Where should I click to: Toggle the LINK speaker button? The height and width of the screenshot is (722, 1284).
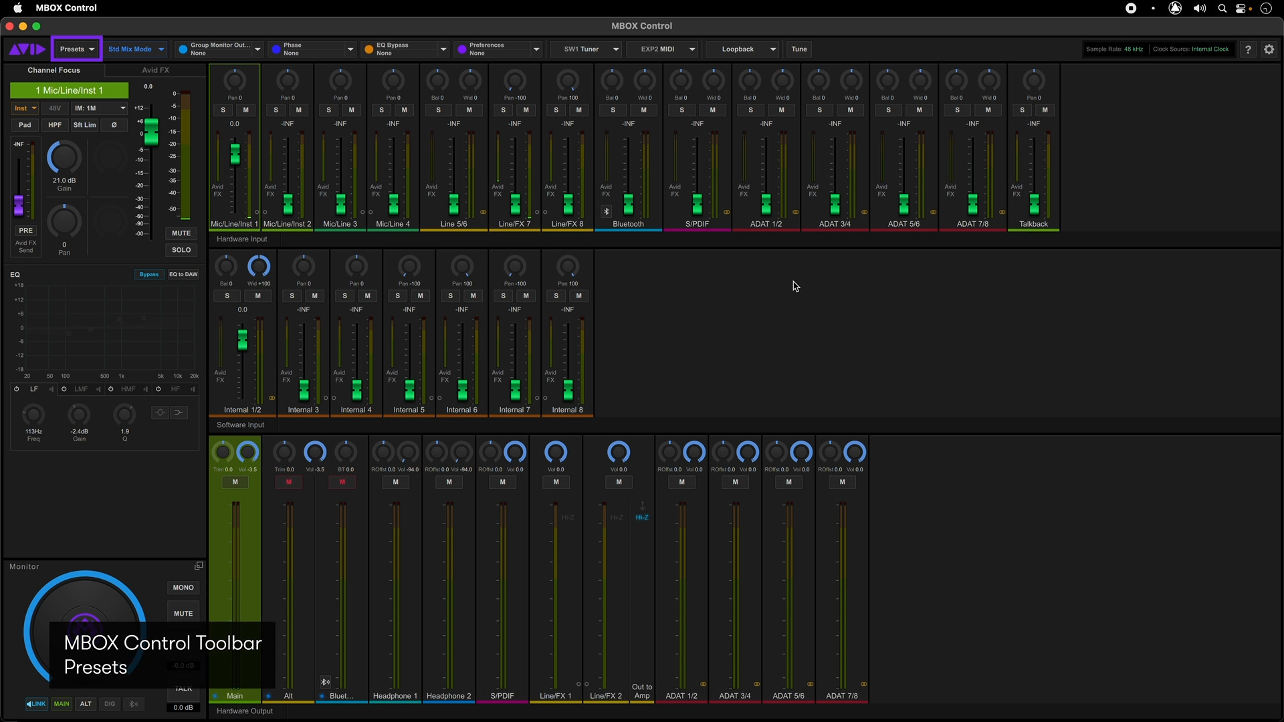[x=36, y=703]
